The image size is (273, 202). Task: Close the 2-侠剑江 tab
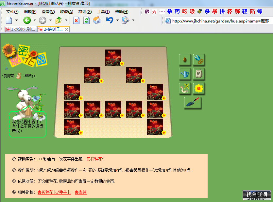66,30
